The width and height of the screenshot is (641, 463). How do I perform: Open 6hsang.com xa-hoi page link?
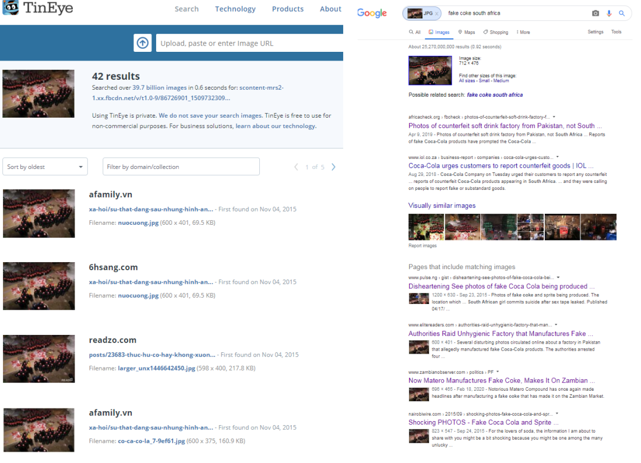[151, 282]
